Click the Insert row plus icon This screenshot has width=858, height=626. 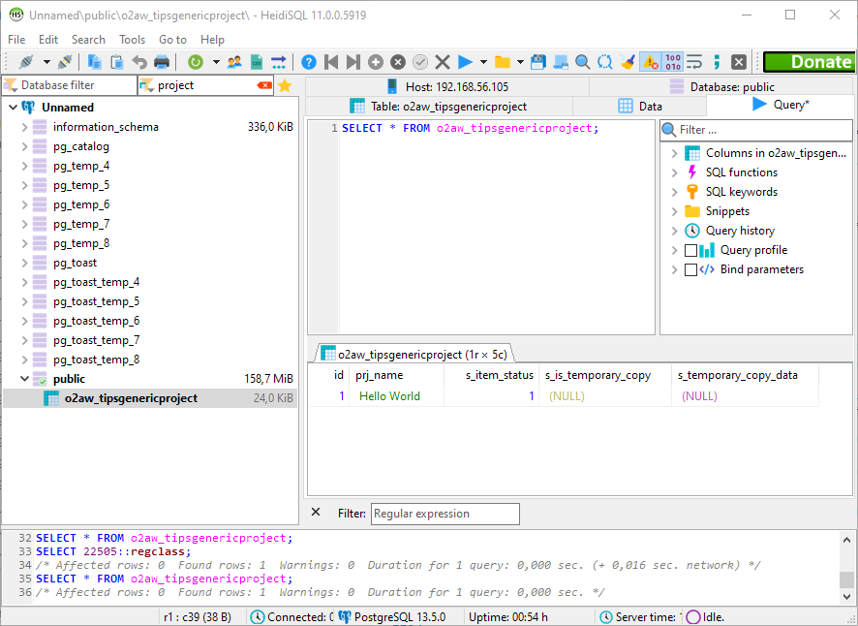(x=376, y=62)
